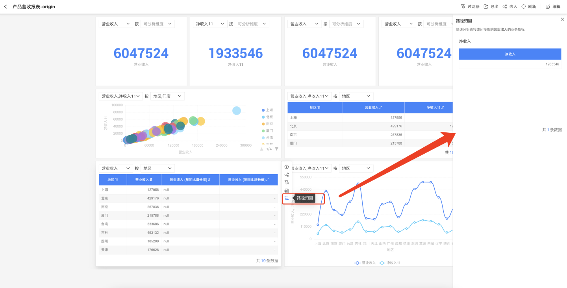Viewport: 567px width, 288px height.
Task: Open the first card's 可分析维度 dropdown
Action: coord(157,24)
